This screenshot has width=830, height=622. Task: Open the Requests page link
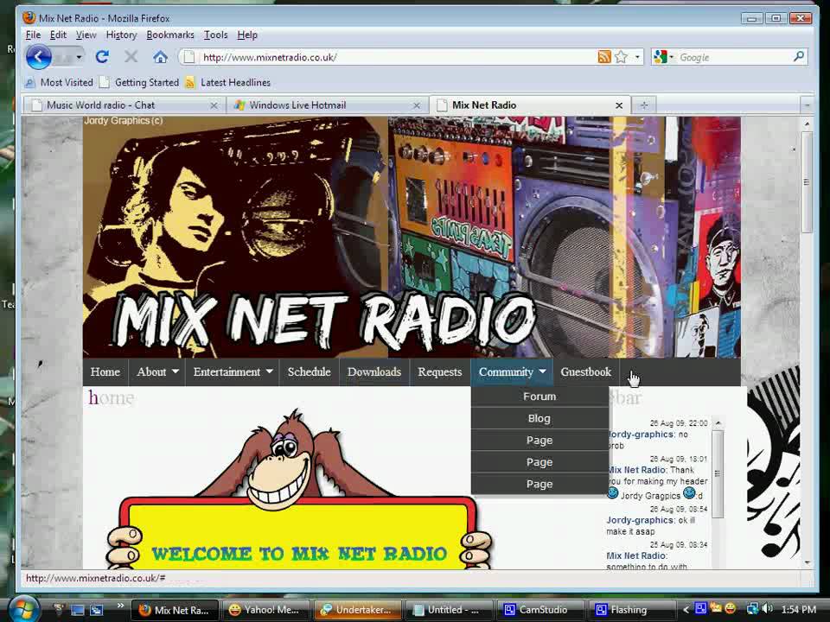(440, 371)
